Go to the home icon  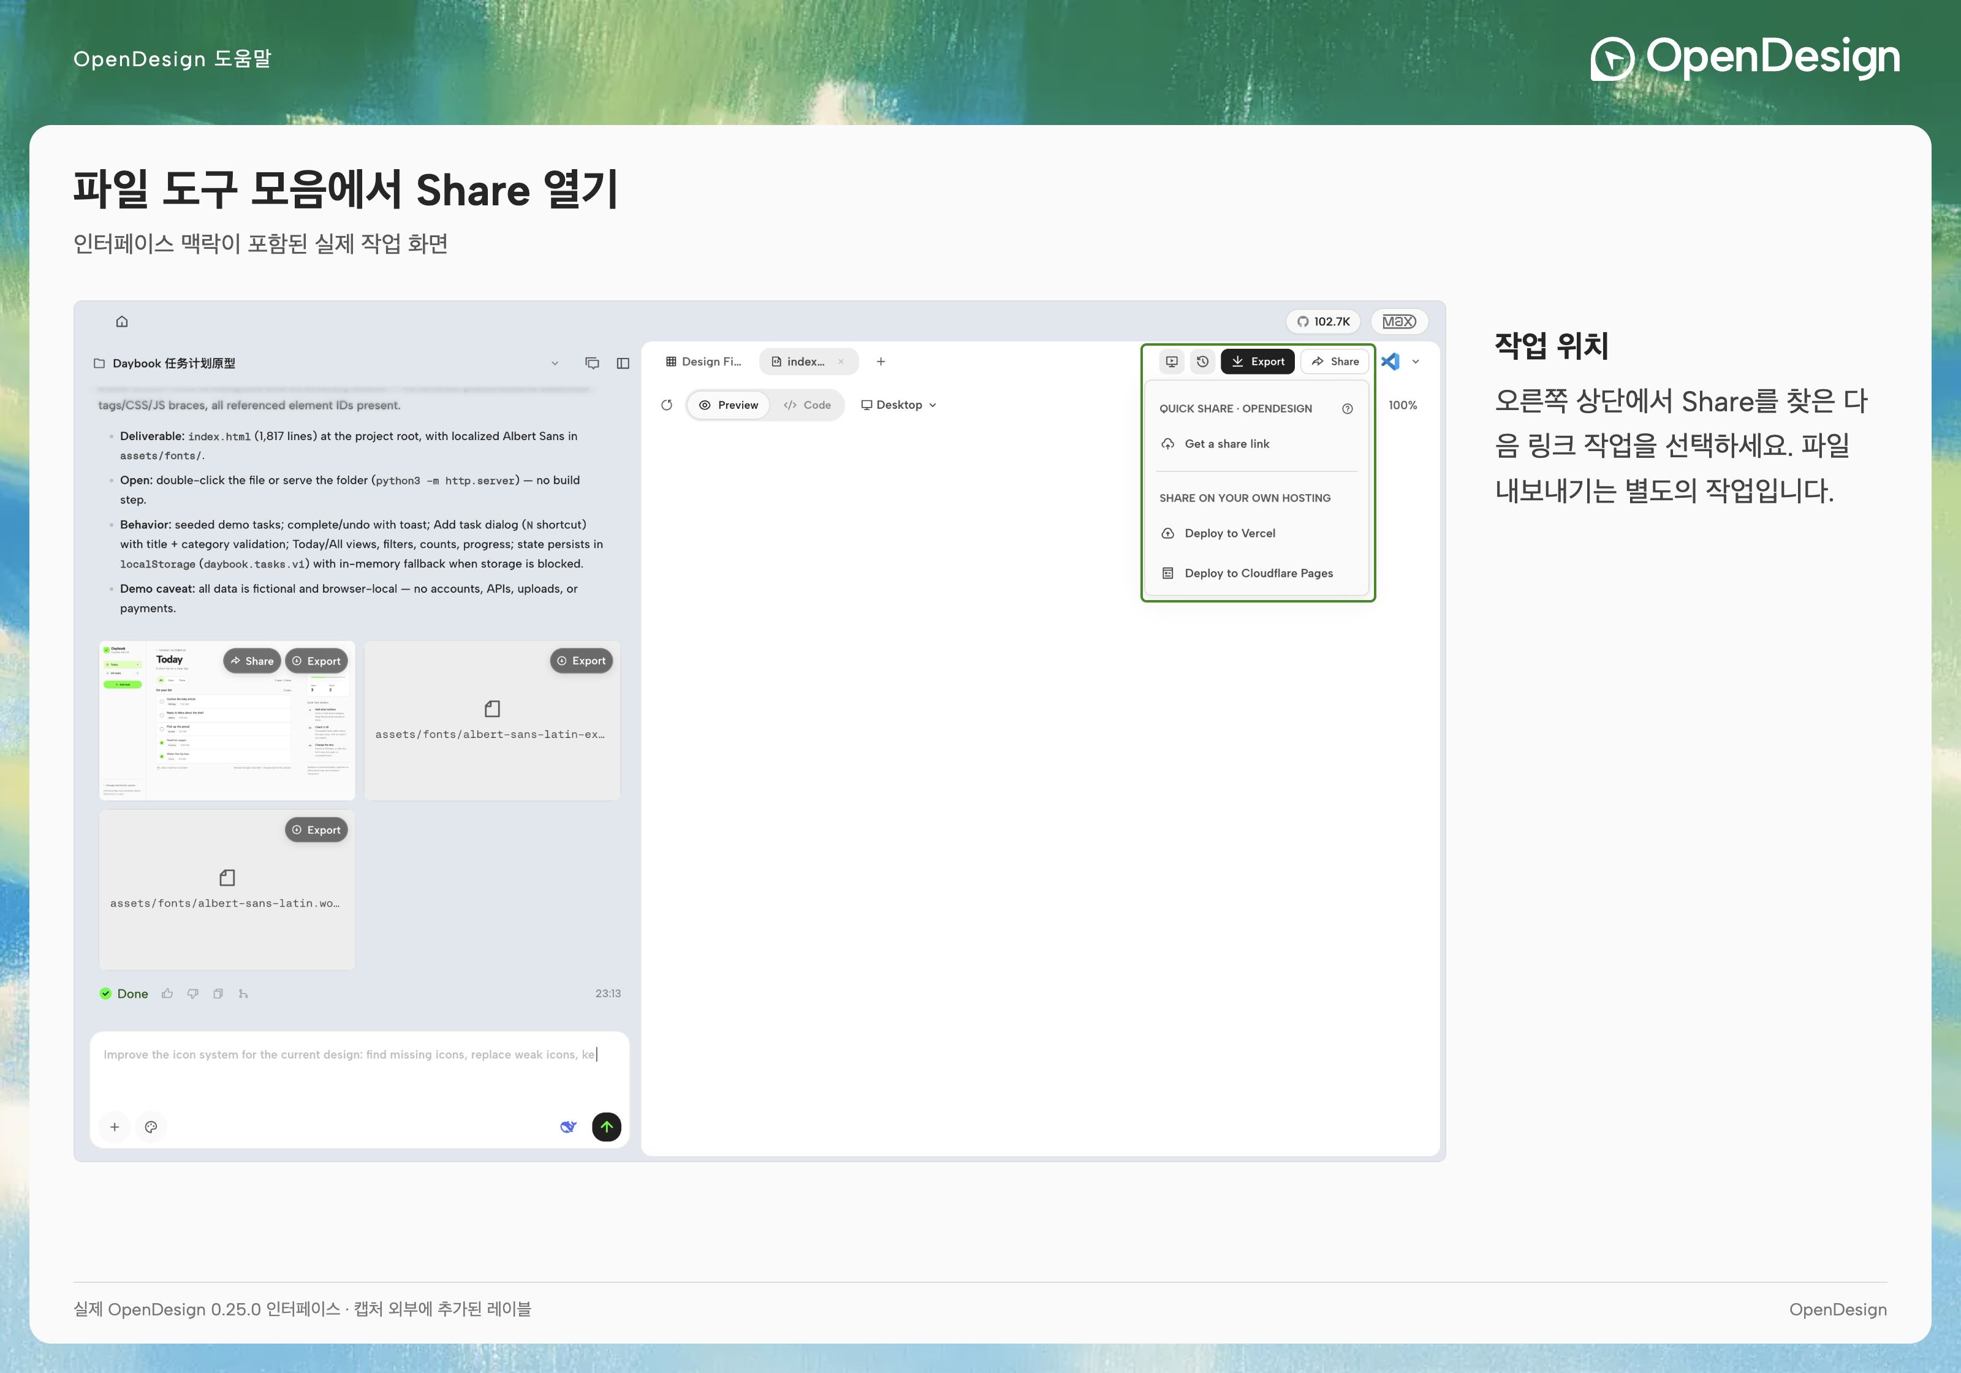[122, 321]
